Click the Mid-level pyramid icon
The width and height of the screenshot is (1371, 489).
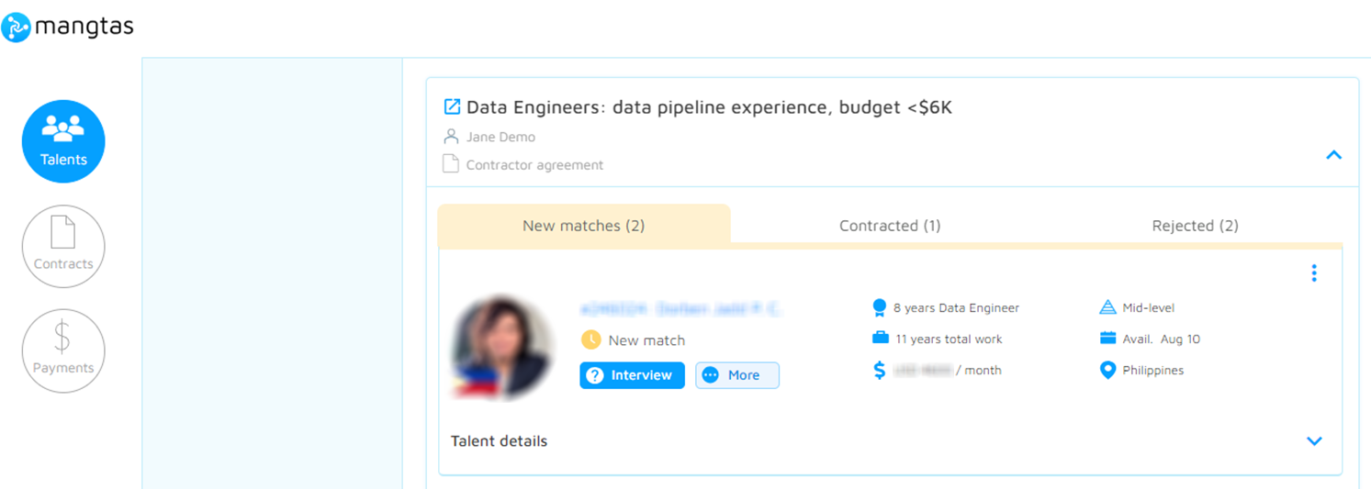[x=1107, y=307]
